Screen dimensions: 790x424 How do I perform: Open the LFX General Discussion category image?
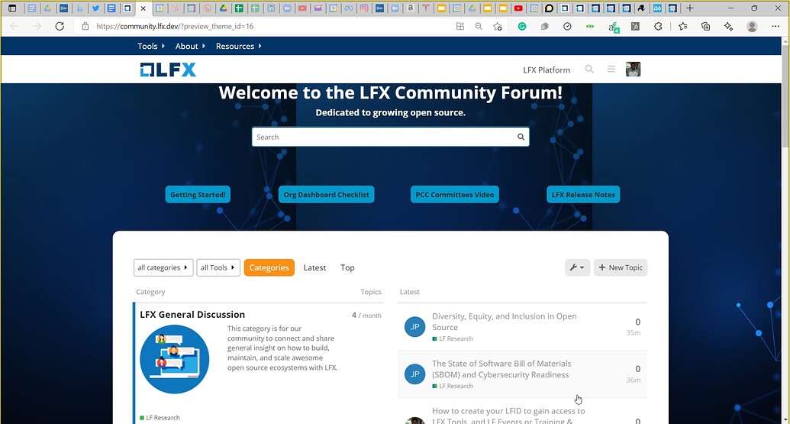point(175,359)
